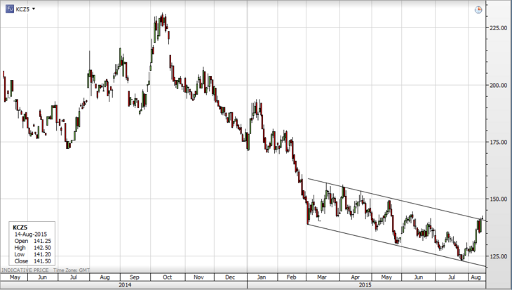This screenshot has width=512, height=290.
Task: Click the Fu futures instrument icon
Action: (9, 8)
